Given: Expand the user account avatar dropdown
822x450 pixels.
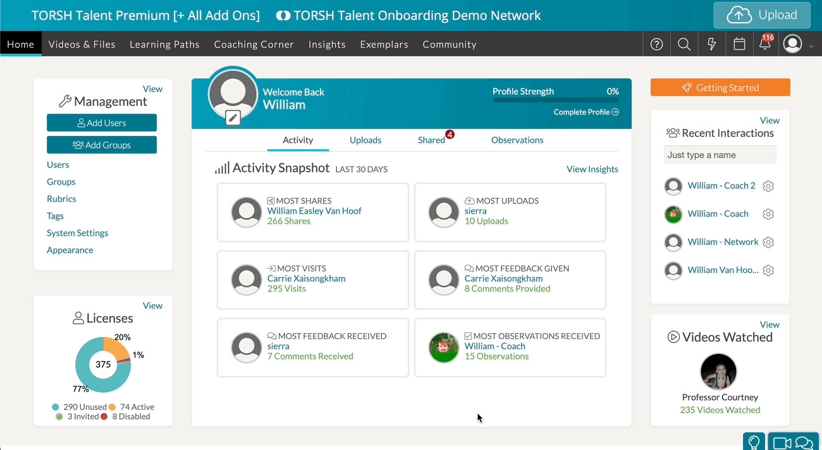Looking at the screenshot, I should click(797, 44).
